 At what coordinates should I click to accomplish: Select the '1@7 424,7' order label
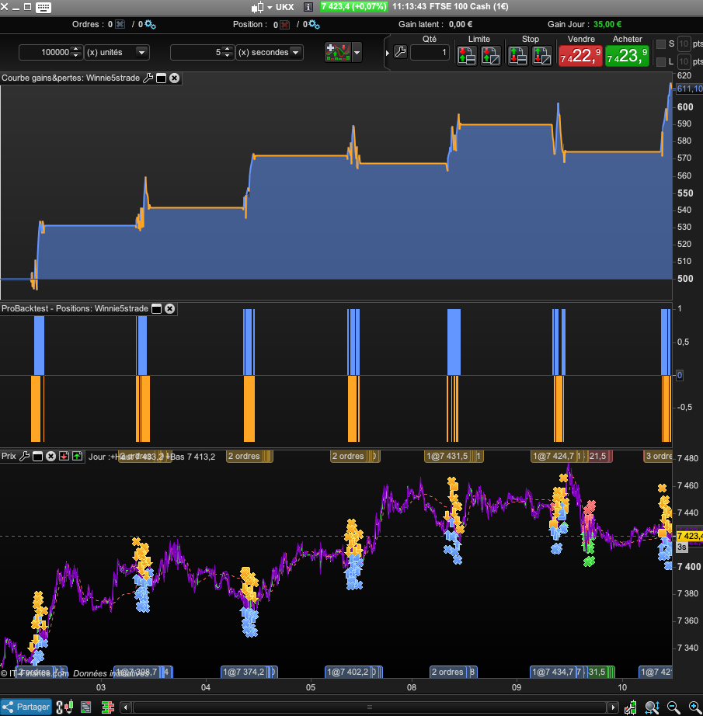coord(553,456)
